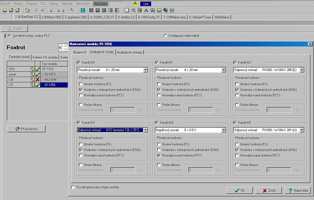Click the settings icon in CPU row
This screenshot has width=314, height=200.
click(x=32, y=69)
